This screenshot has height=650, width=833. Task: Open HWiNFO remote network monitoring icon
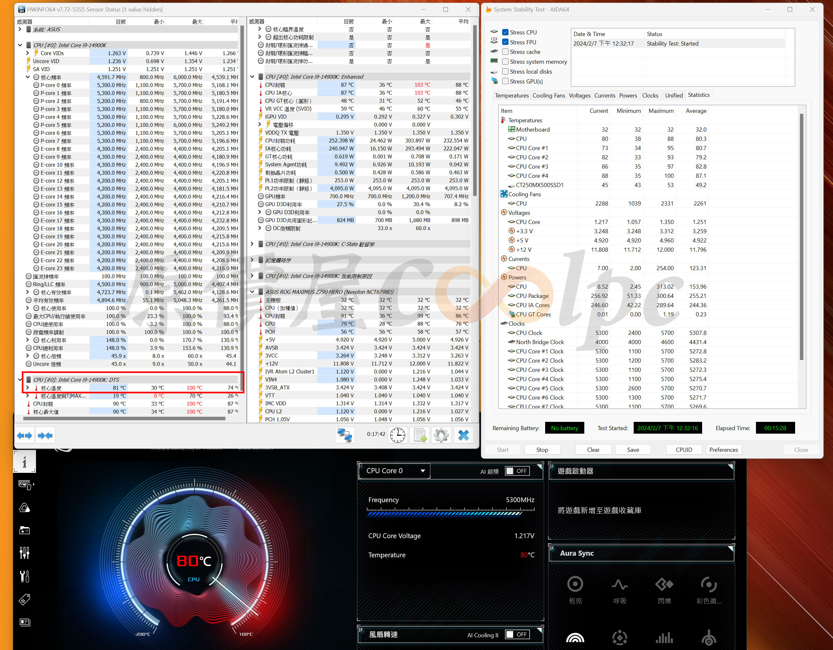(x=345, y=435)
